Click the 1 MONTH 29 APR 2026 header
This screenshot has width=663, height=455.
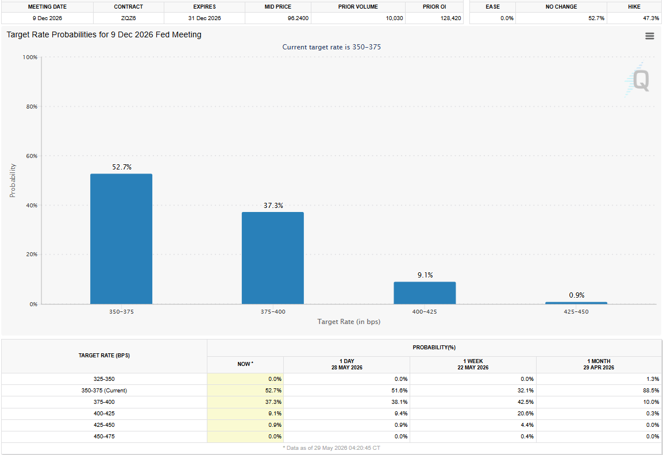(x=599, y=364)
